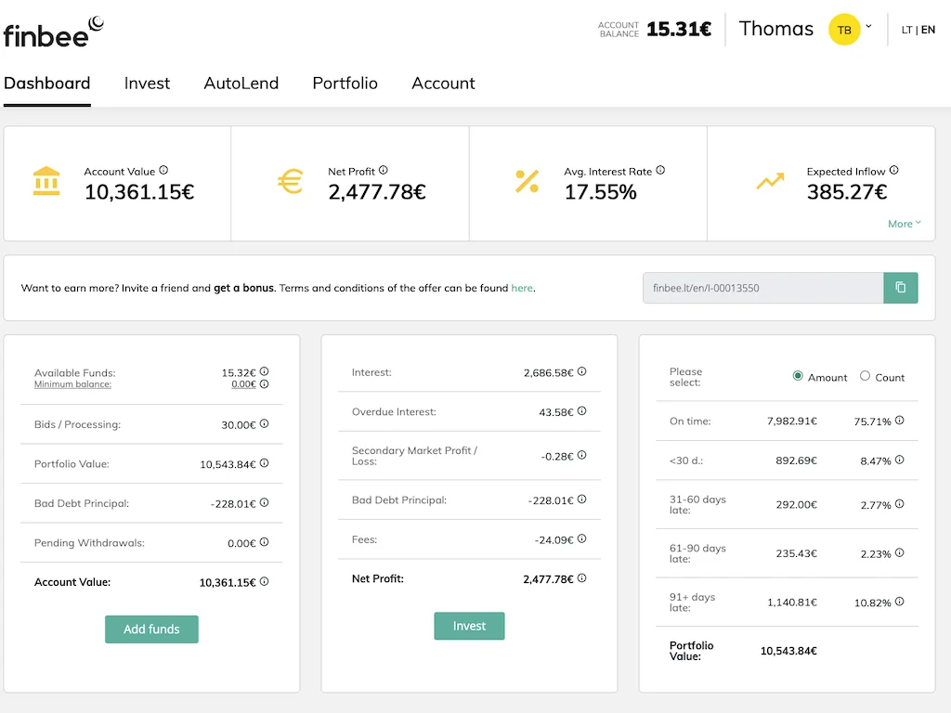Select the Amount radio button

798,376
